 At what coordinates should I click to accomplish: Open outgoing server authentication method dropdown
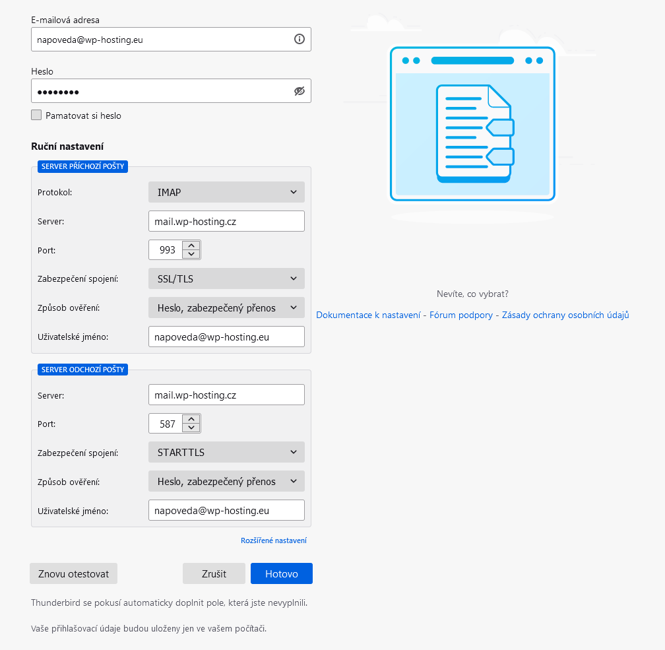coord(226,481)
